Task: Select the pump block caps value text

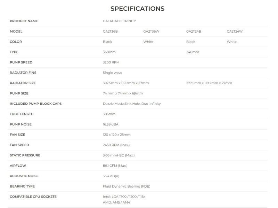Action: point(132,104)
